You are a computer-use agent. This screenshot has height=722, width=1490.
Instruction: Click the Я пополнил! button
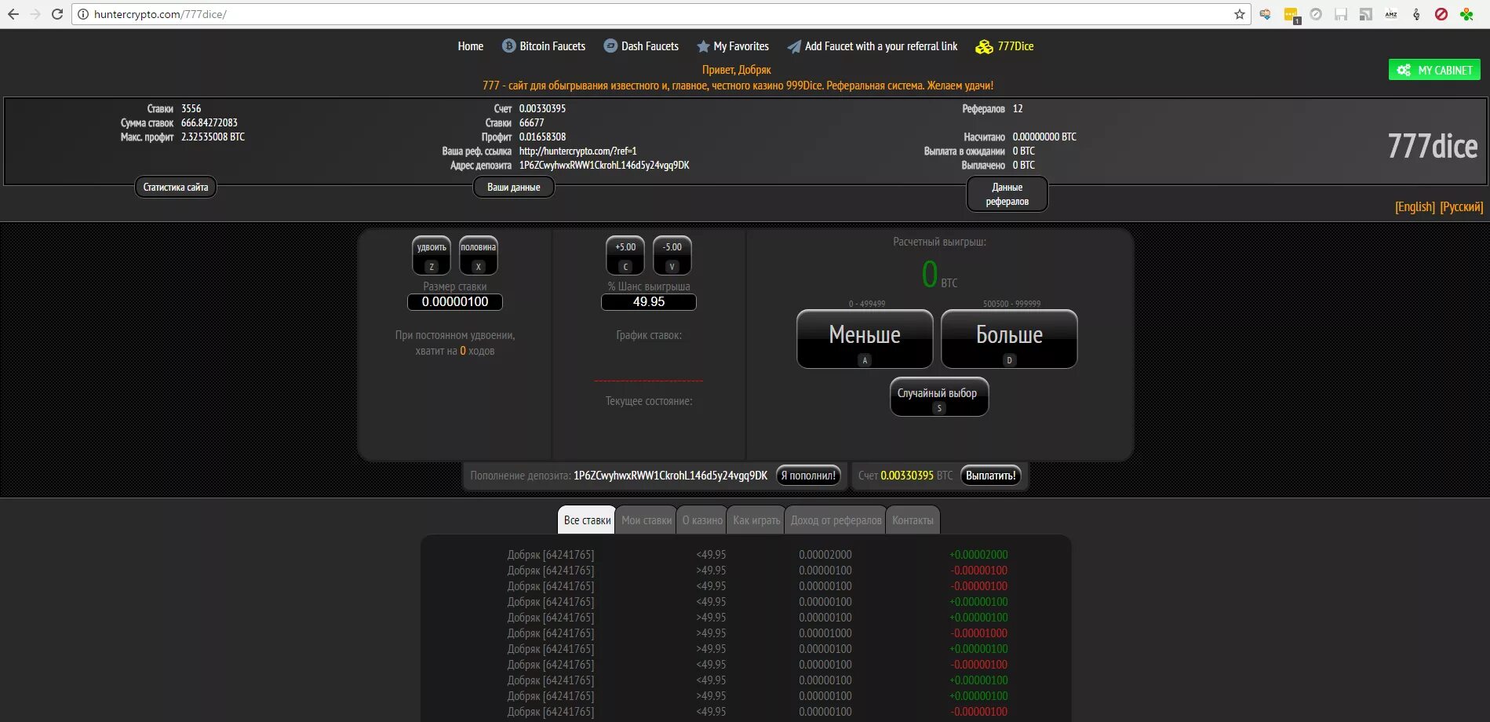pyautogui.click(x=808, y=476)
